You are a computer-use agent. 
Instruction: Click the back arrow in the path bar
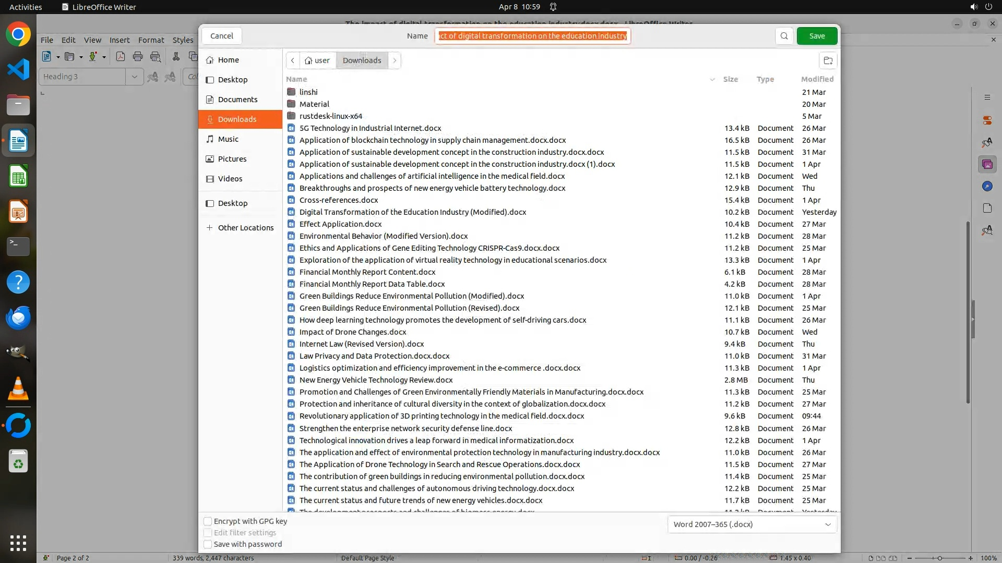click(x=293, y=60)
